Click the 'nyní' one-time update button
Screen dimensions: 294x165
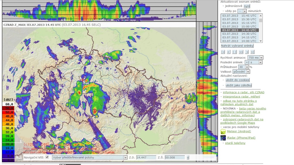point(247,6)
